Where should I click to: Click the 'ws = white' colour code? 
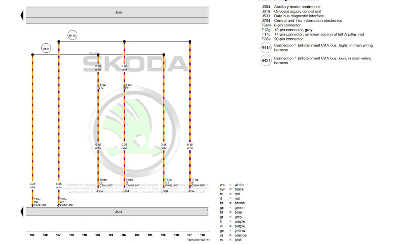[x=231, y=185]
